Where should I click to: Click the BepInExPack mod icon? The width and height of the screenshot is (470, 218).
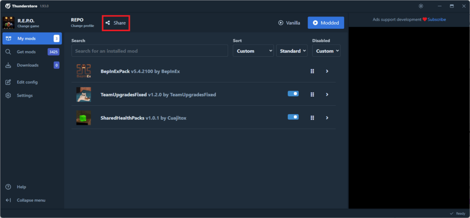click(x=84, y=71)
